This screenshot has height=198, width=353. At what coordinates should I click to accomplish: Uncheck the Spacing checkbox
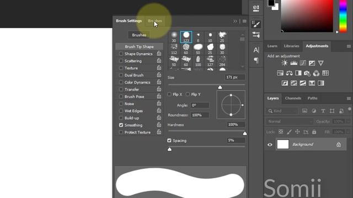(x=169, y=140)
